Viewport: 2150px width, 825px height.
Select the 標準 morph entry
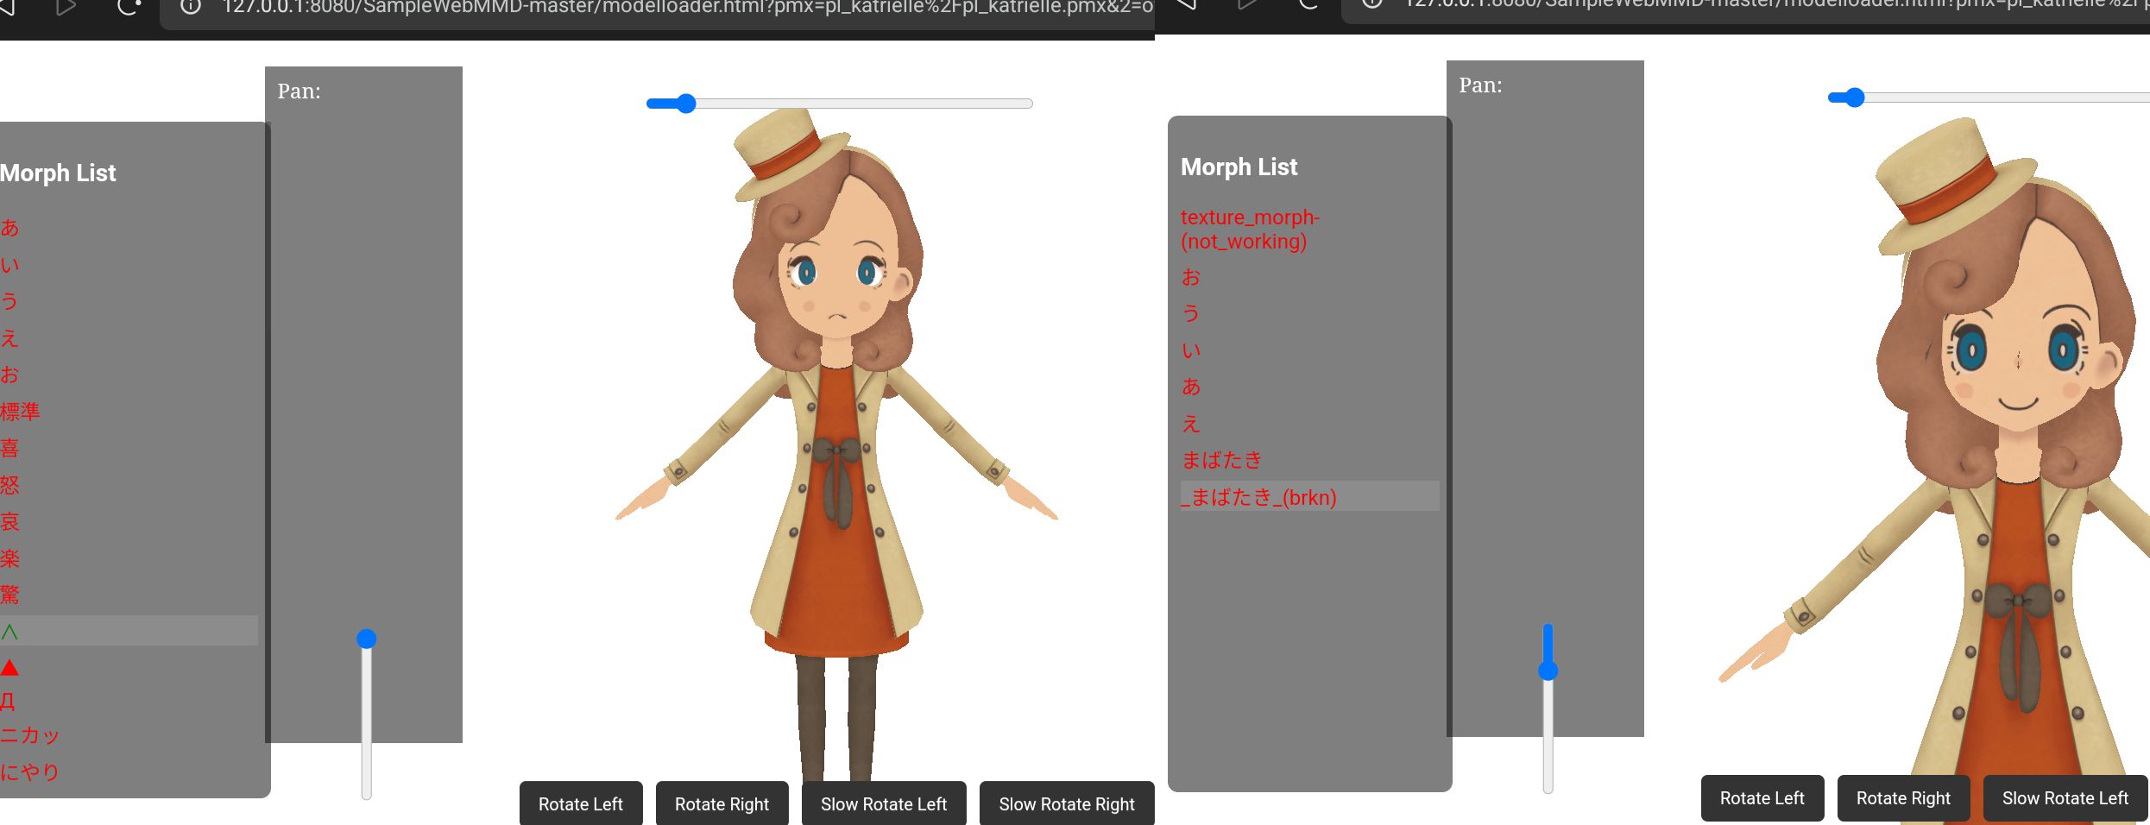20,412
